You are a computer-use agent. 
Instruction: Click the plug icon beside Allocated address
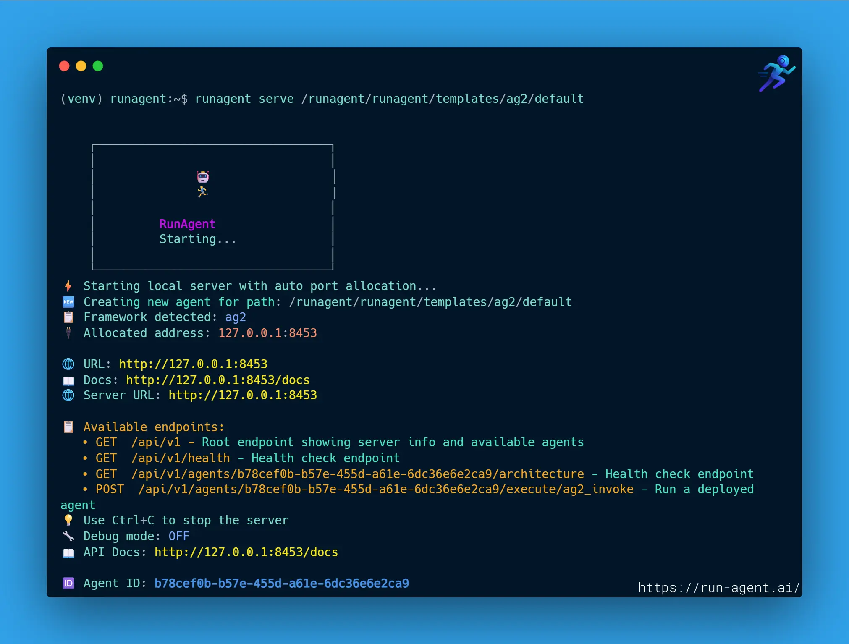click(x=68, y=333)
